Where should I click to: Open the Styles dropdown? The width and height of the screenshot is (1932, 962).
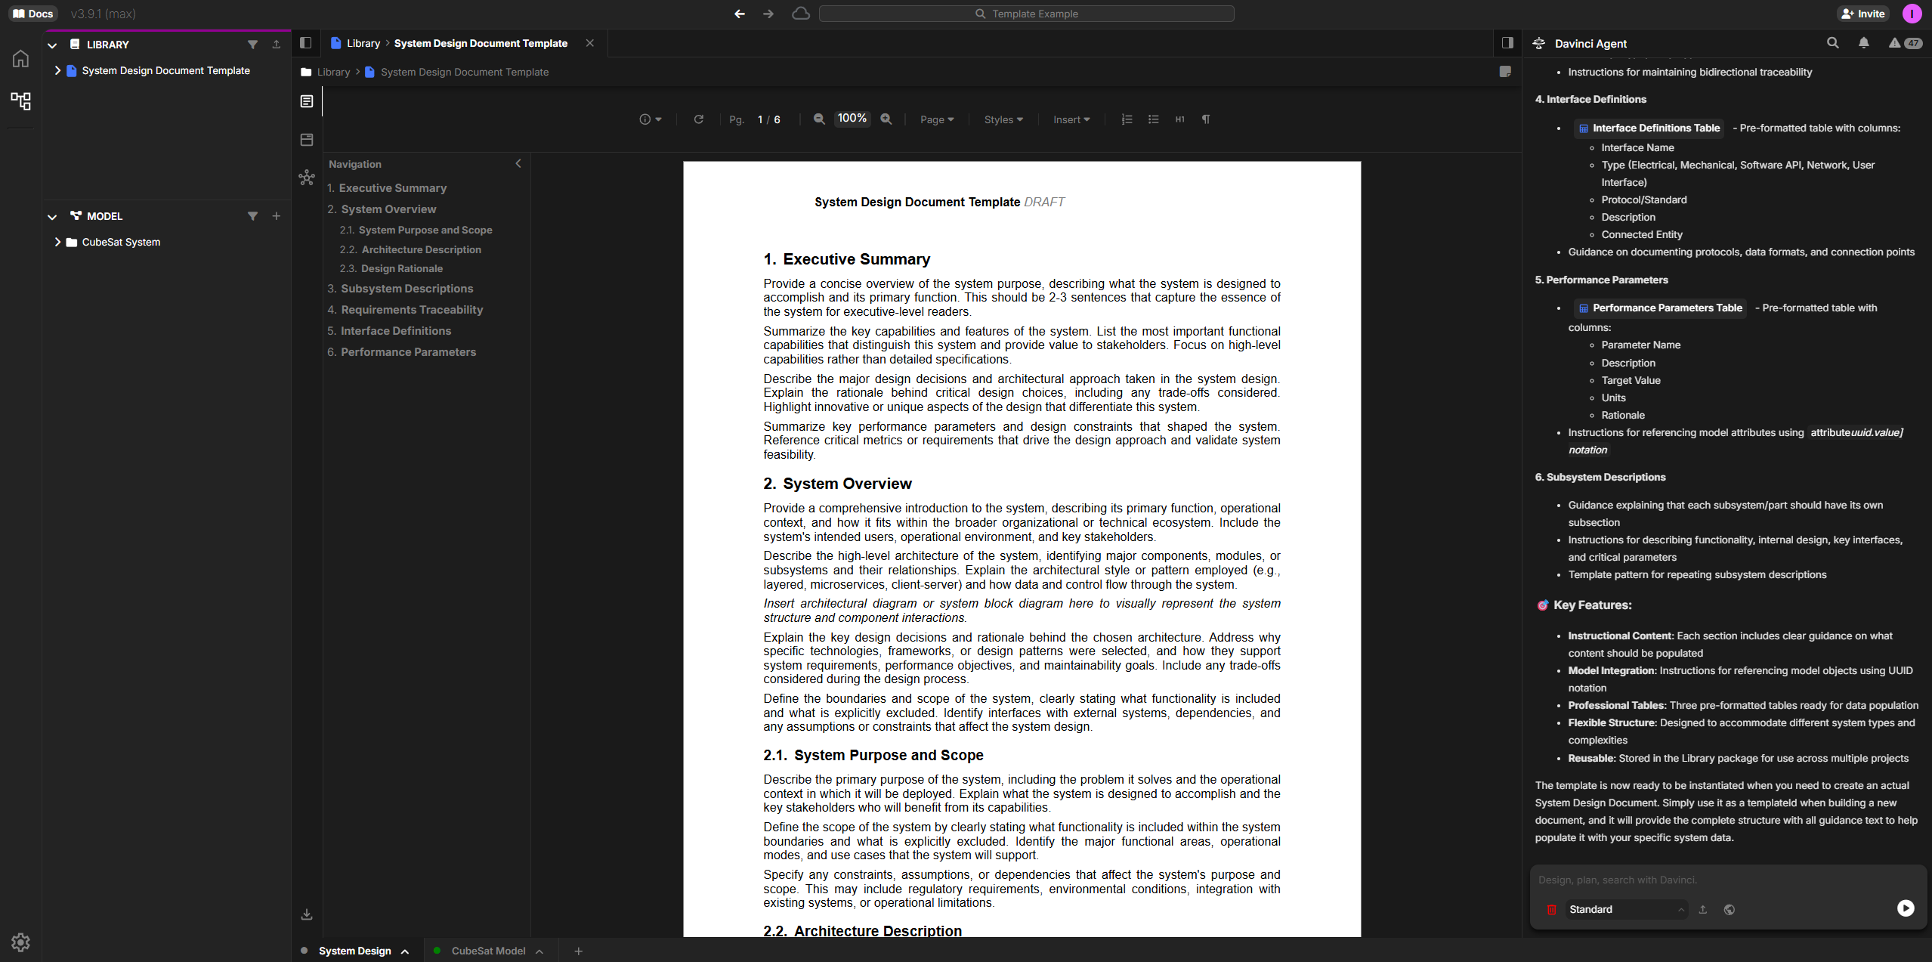[x=1003, y=119]
